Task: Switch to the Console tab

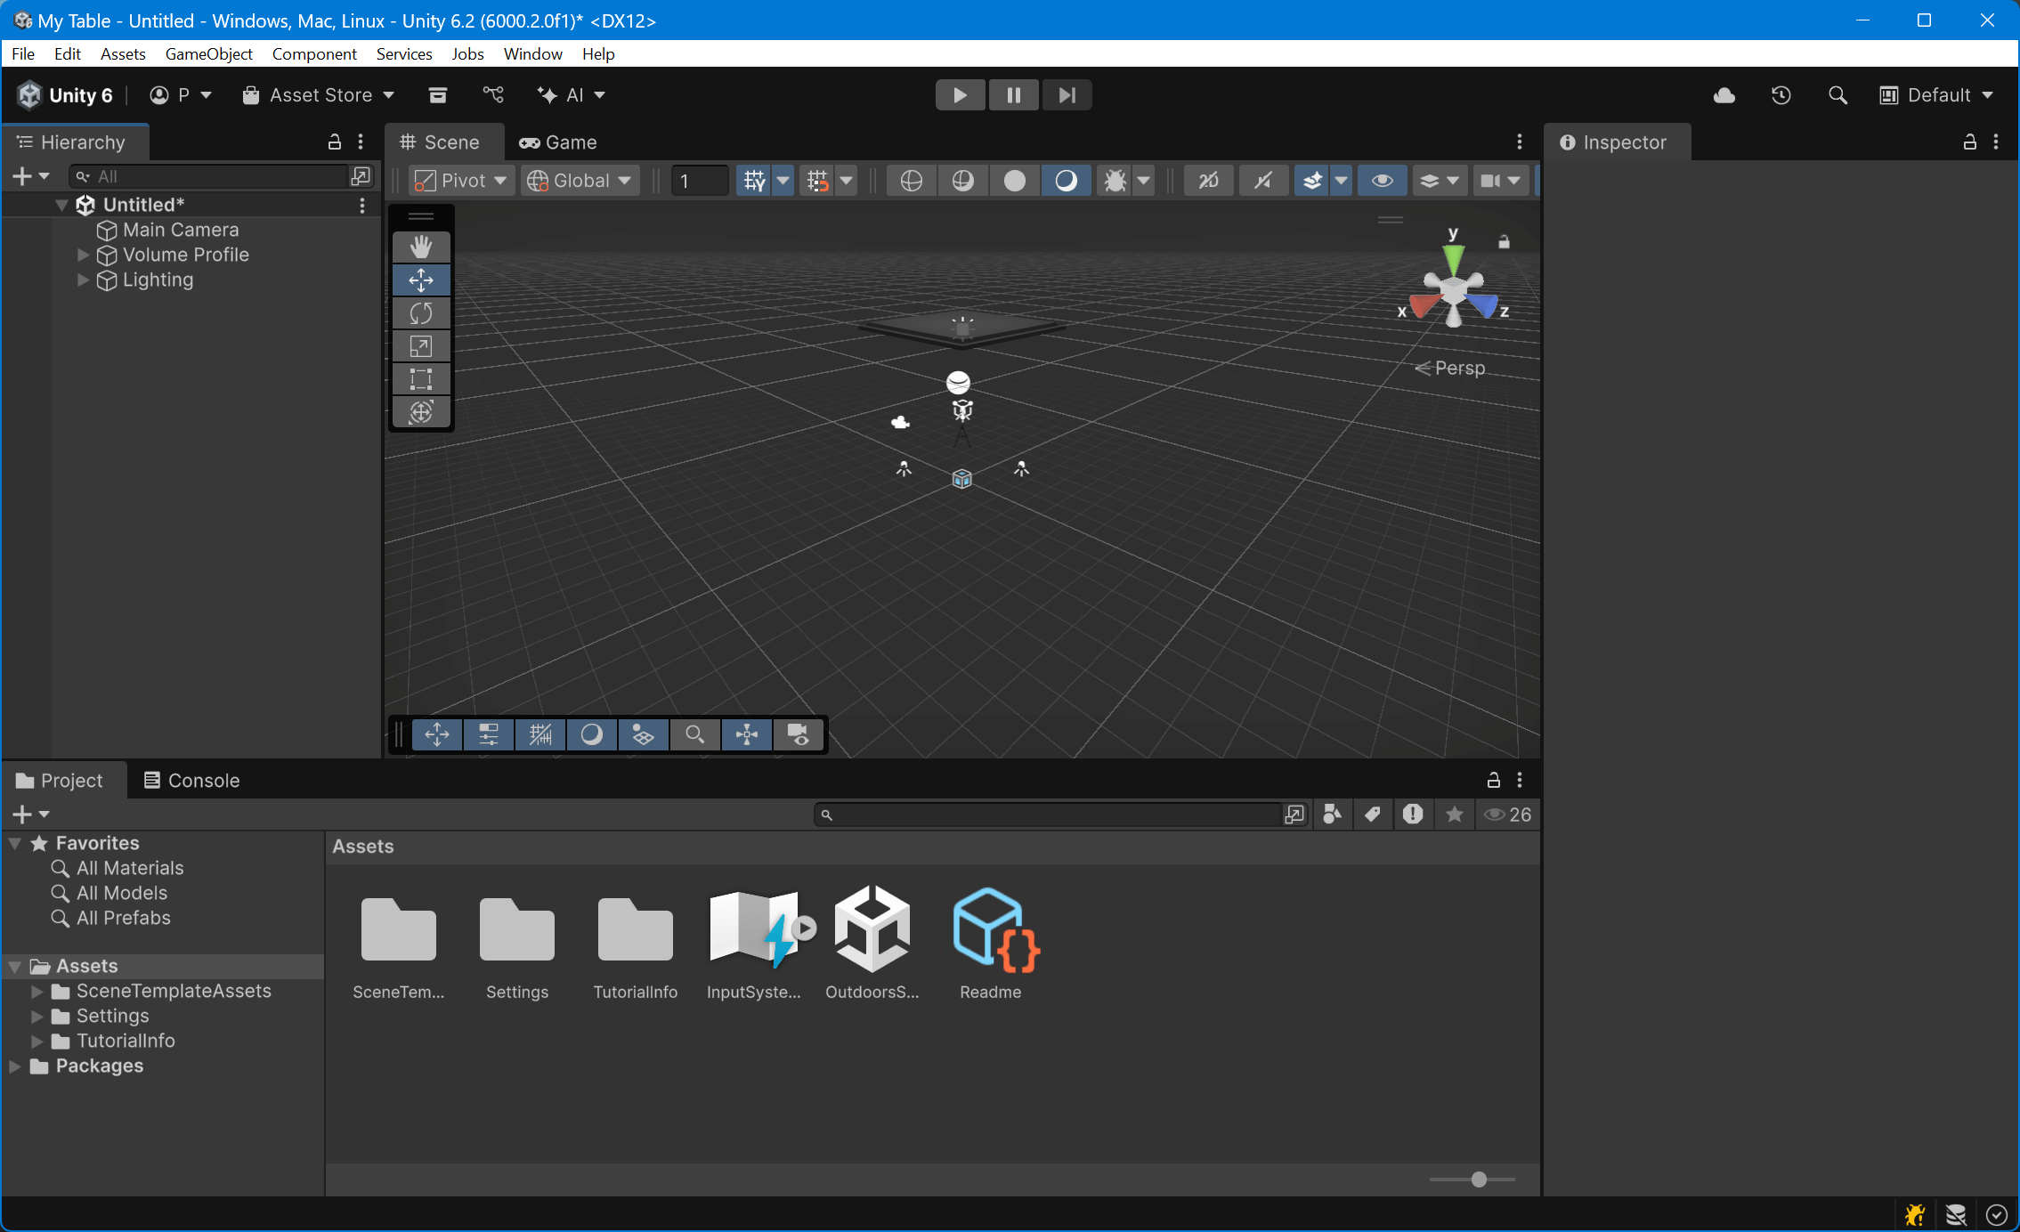Action: [x=192, y=781]
